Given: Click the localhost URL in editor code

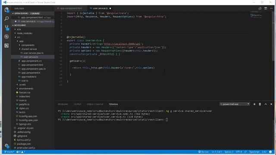Looking at the screenshot, I should [x=122, y=44].
